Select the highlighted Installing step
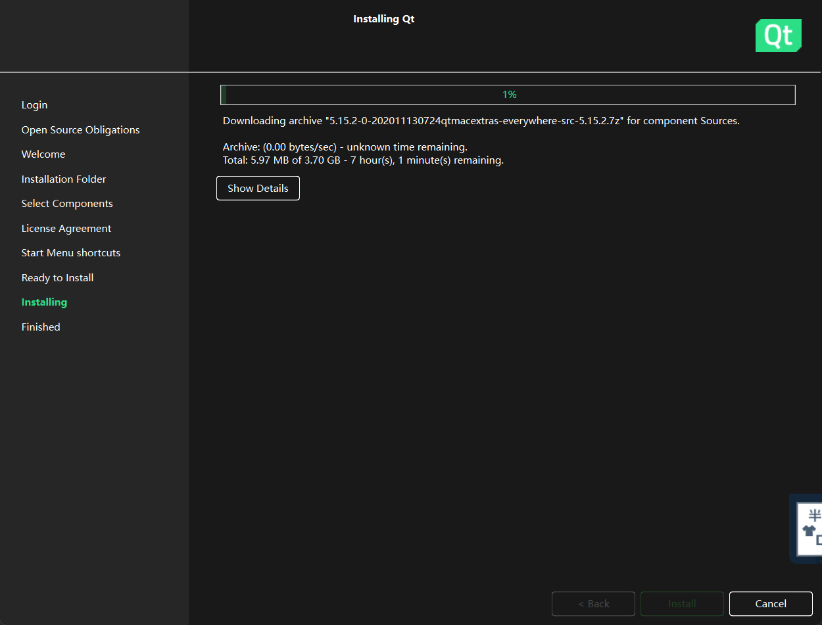822x625 pixels. 44,302
